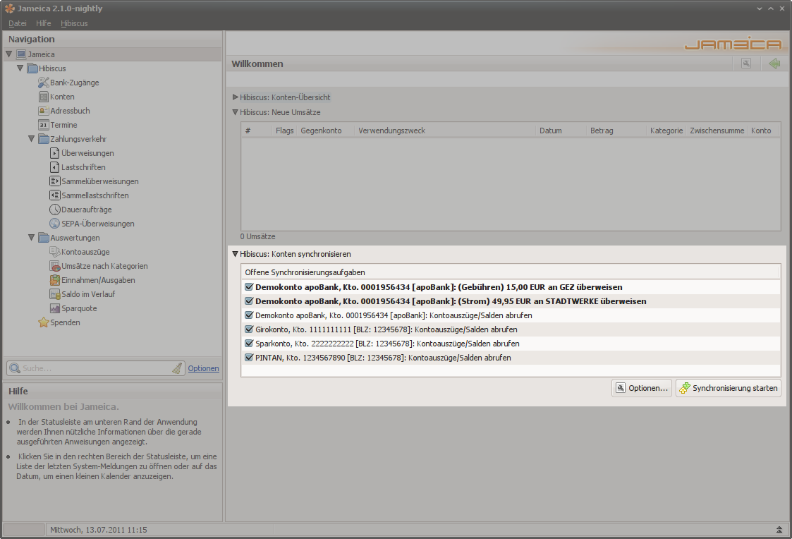Screen dimensions: 792x539
Task: Click the settings icon in Willkommen header
Action: click(x=746, y=63)
